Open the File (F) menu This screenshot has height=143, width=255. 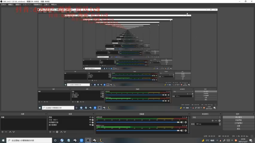tap(4, 5)
